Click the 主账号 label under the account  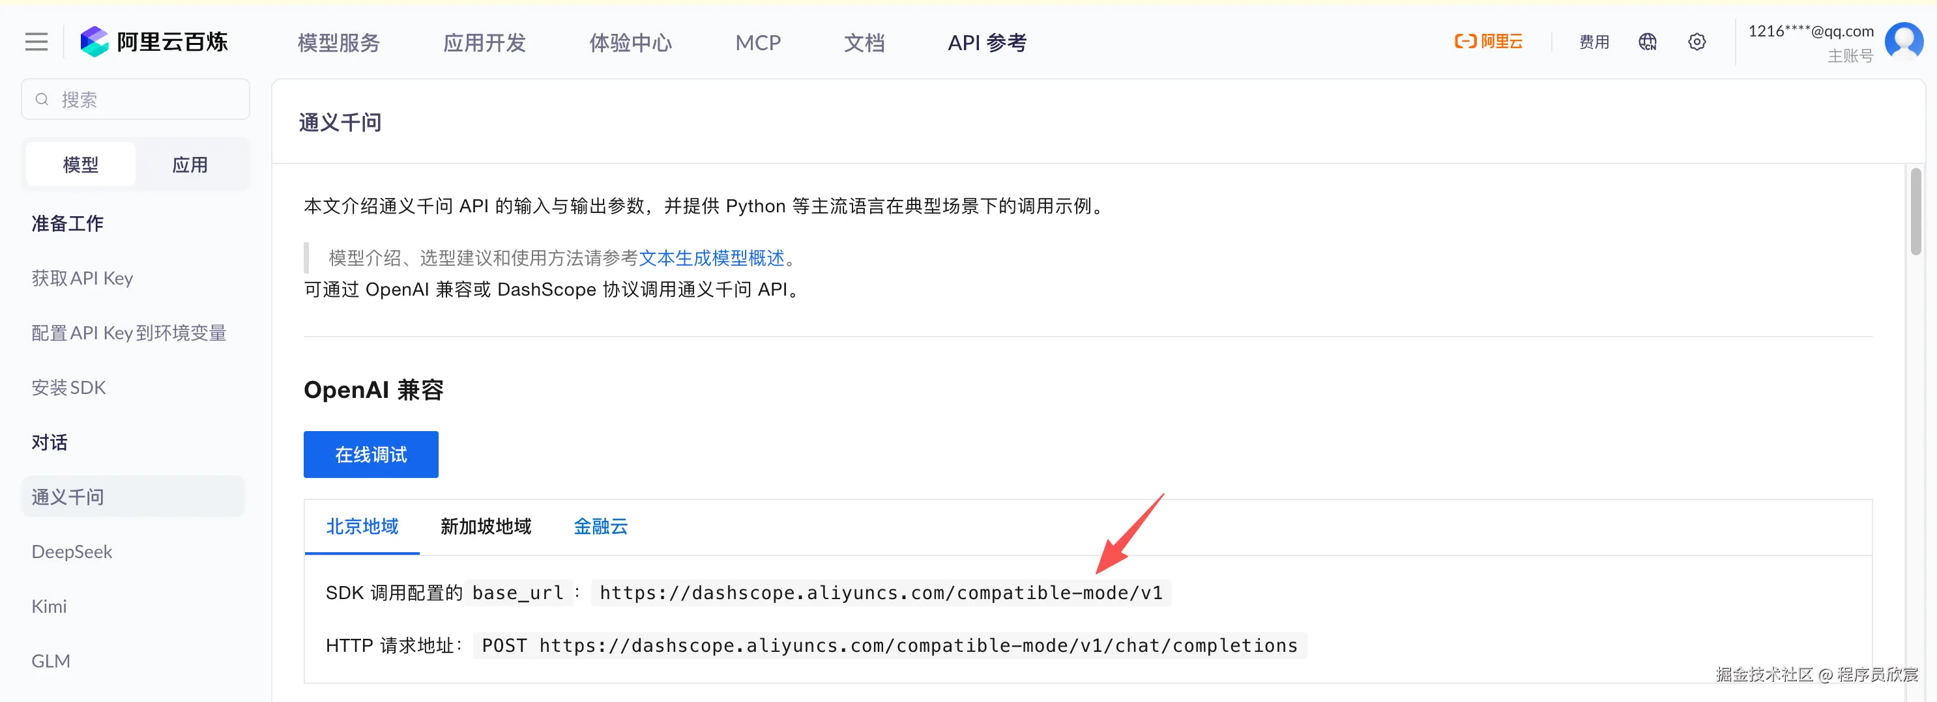pos(1850,57)
